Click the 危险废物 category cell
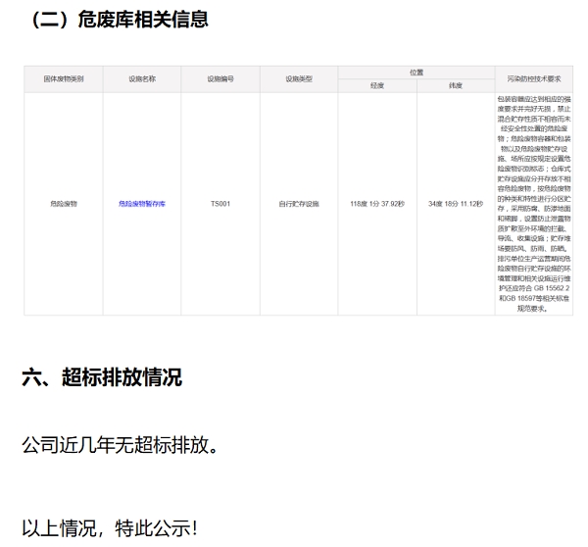The image size is (588, 547). pyautogui.click(x=64, y=204)
